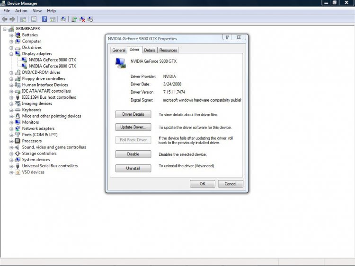Select the Driver tab
The image size is (355, 266).
pyautogui.click(x=134, y=50)
